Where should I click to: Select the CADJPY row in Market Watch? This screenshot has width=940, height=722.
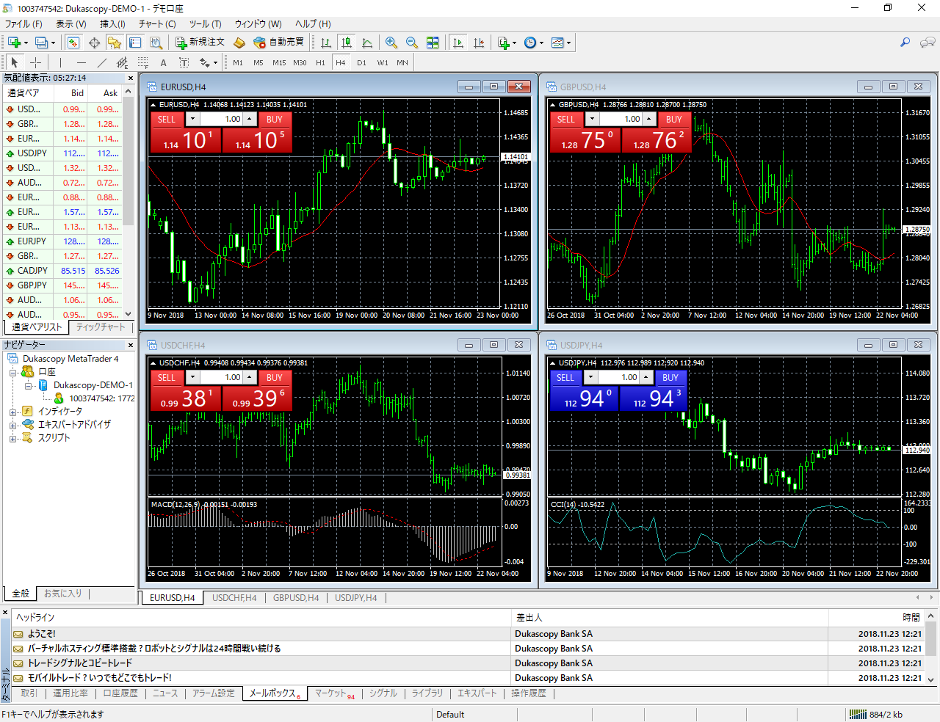(x=62, y=271)
